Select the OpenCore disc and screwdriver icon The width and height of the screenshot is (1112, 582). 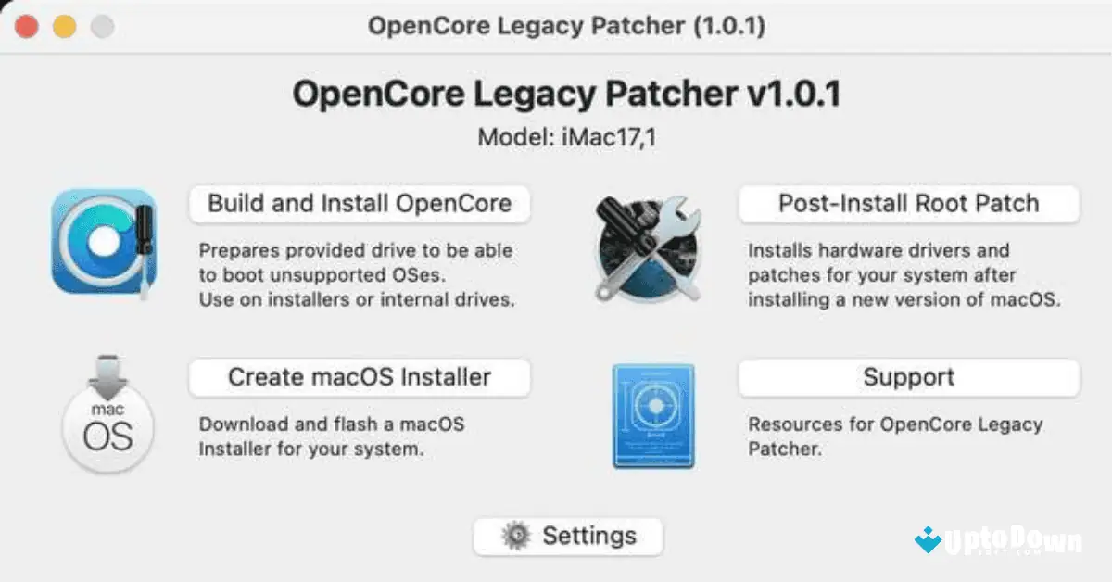105,243
